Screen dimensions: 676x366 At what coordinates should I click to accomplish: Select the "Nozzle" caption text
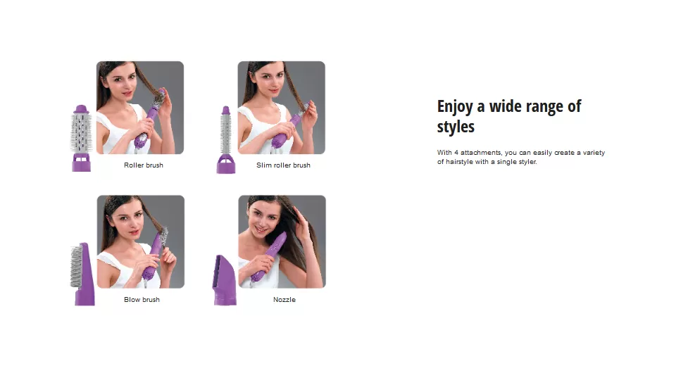[x=284, y=300]
